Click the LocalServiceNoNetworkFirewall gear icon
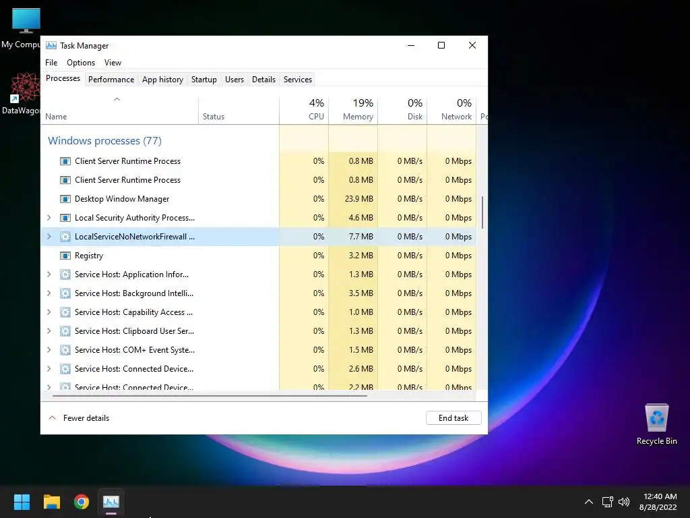This screenshot has height=518, width=690. (65, 237)
